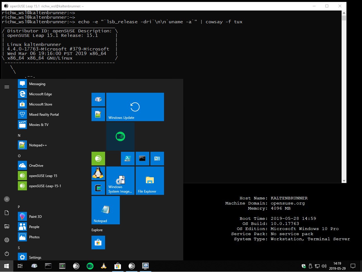
Task: Open the Control Panel tile
Action: (157, 159)
